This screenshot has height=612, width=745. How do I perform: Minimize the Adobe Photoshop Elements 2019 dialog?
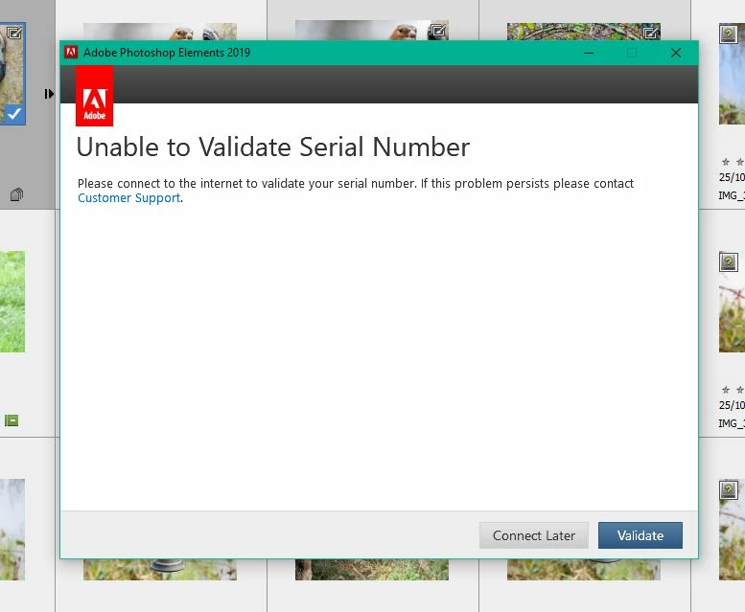click(x=589, y=53)
